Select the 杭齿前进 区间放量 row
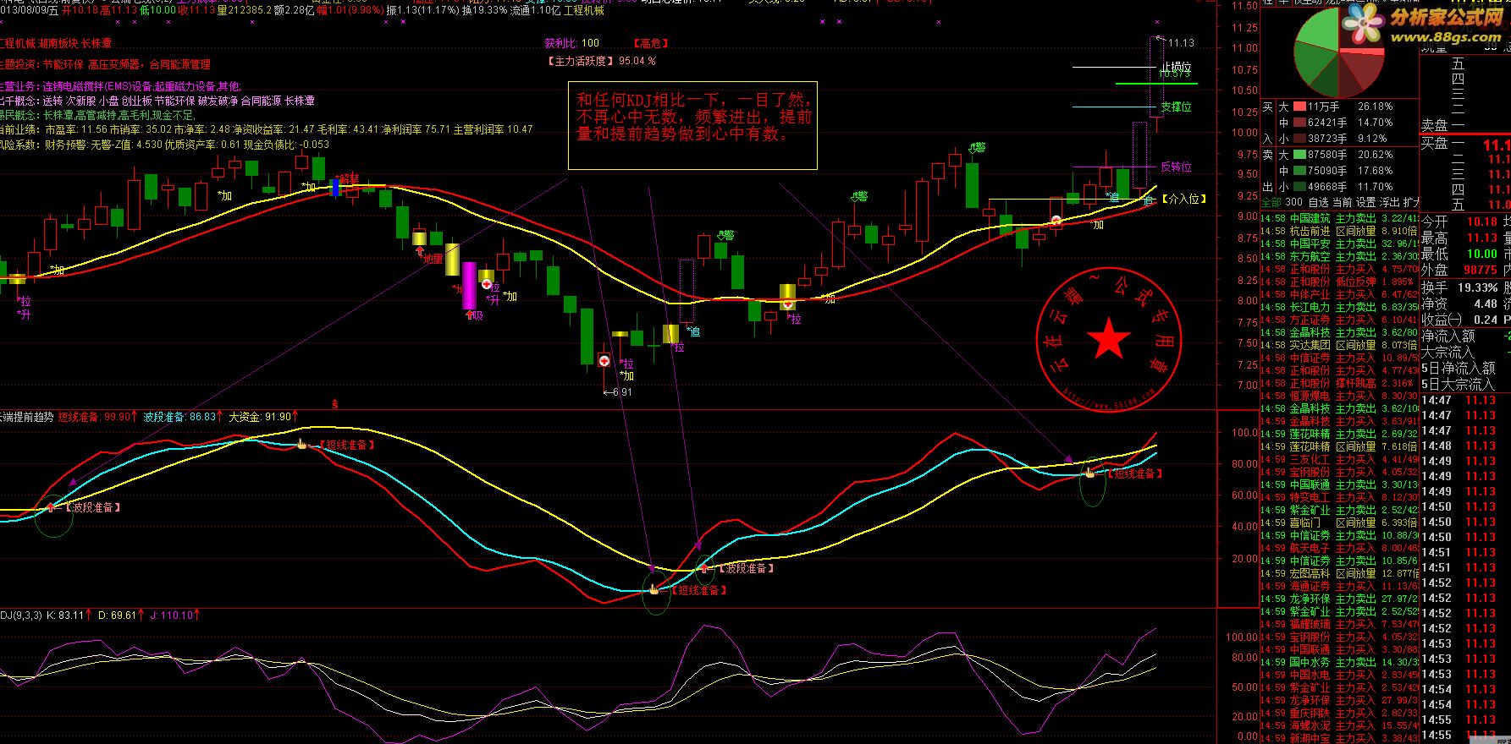The image size is (1511, 744). (x=1339, y=231)
